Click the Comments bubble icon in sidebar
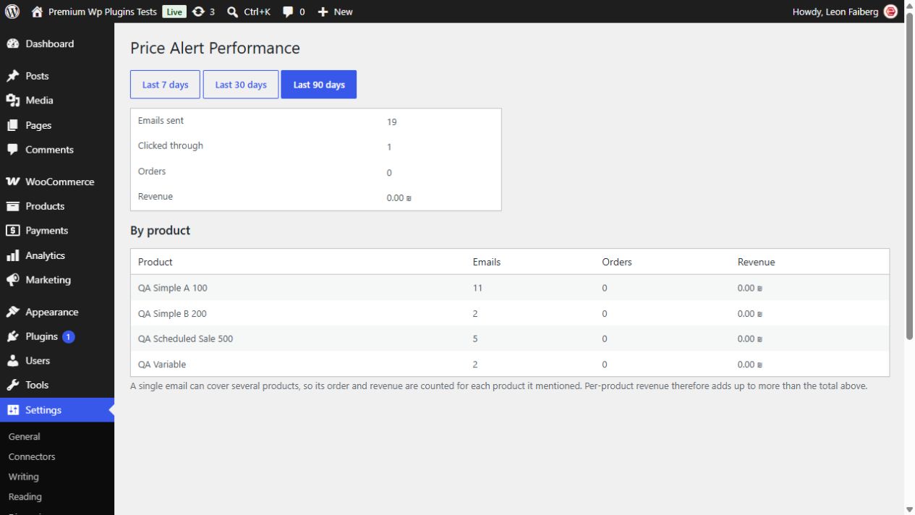Image resolution: width=915 pixels, height=515 pixels. (x=12, y=150)
